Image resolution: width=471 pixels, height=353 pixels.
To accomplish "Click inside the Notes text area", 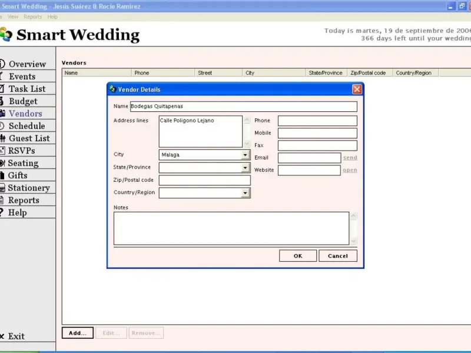I will [x=231, y=228].
